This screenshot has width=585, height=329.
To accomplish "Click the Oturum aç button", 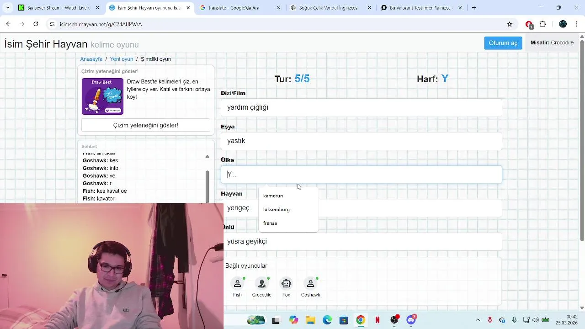I will [x=503, y=43].
